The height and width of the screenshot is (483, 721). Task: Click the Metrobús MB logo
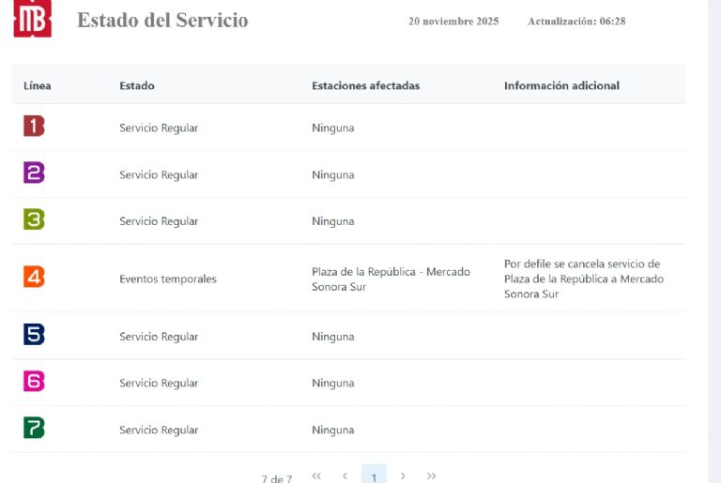(x=32, y=19)
